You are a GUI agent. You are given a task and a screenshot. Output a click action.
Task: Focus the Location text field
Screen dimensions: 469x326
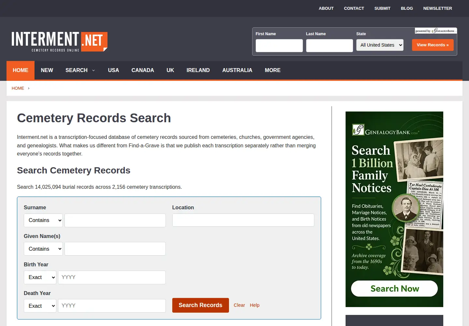243,220
